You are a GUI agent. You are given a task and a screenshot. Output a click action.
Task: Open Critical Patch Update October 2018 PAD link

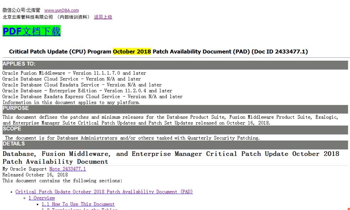point(104,192)
